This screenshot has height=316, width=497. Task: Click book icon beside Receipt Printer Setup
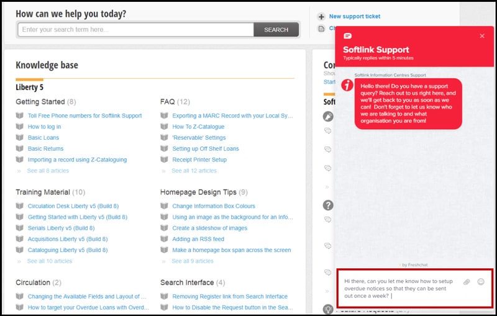click(x=164, y=160)
